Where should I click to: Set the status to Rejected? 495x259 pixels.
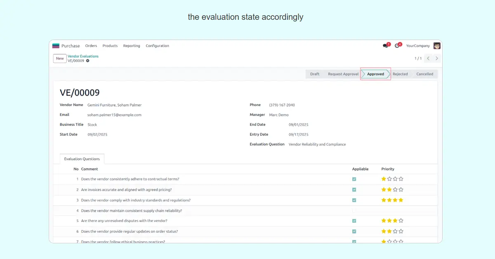pos(400,74)
